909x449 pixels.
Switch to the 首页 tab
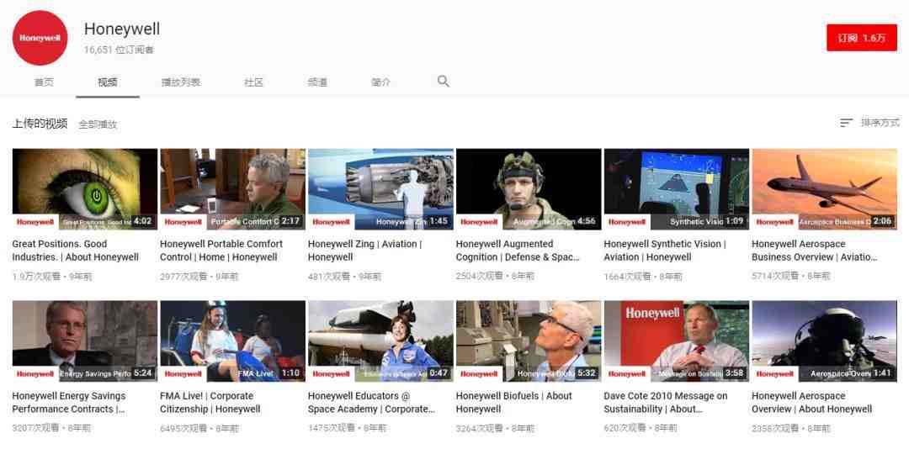point(44,82)
